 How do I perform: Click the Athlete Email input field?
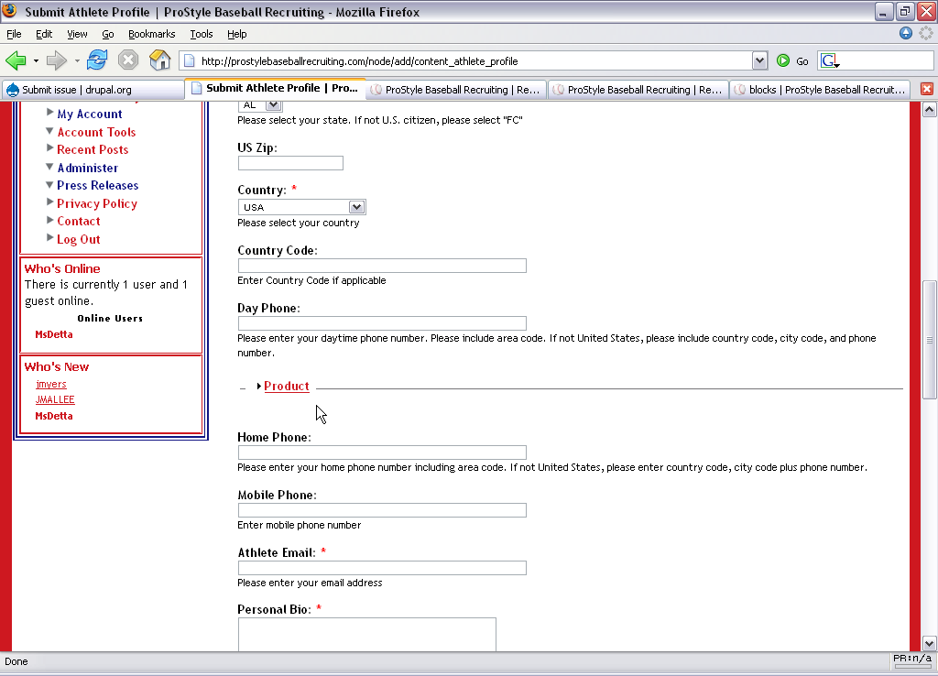(x=382, y=568)
